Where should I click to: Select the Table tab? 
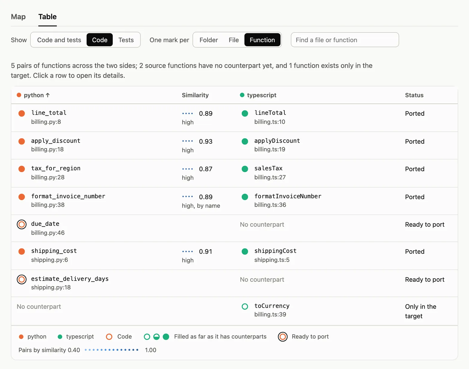tap(48, 17)
